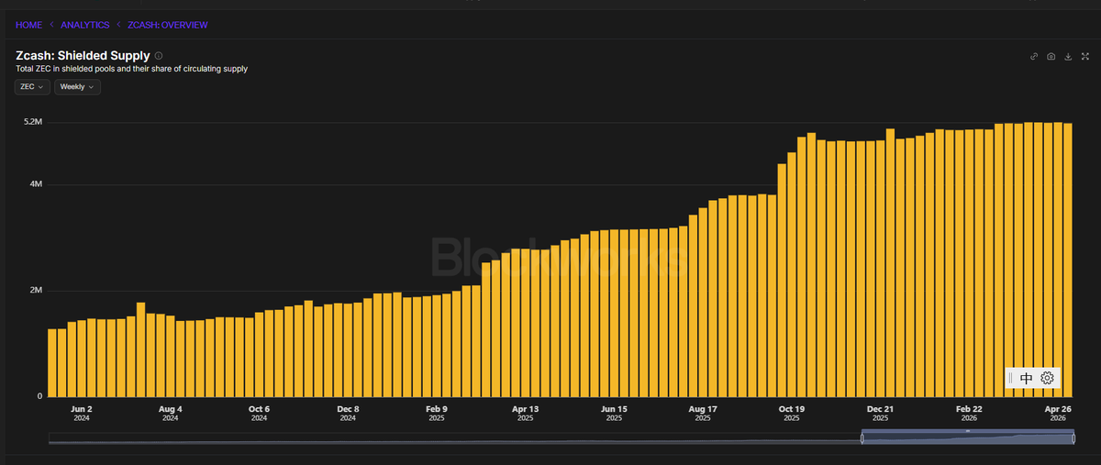
Task: Take chart snapshot with camera icon
Action: coord(1051,57)
